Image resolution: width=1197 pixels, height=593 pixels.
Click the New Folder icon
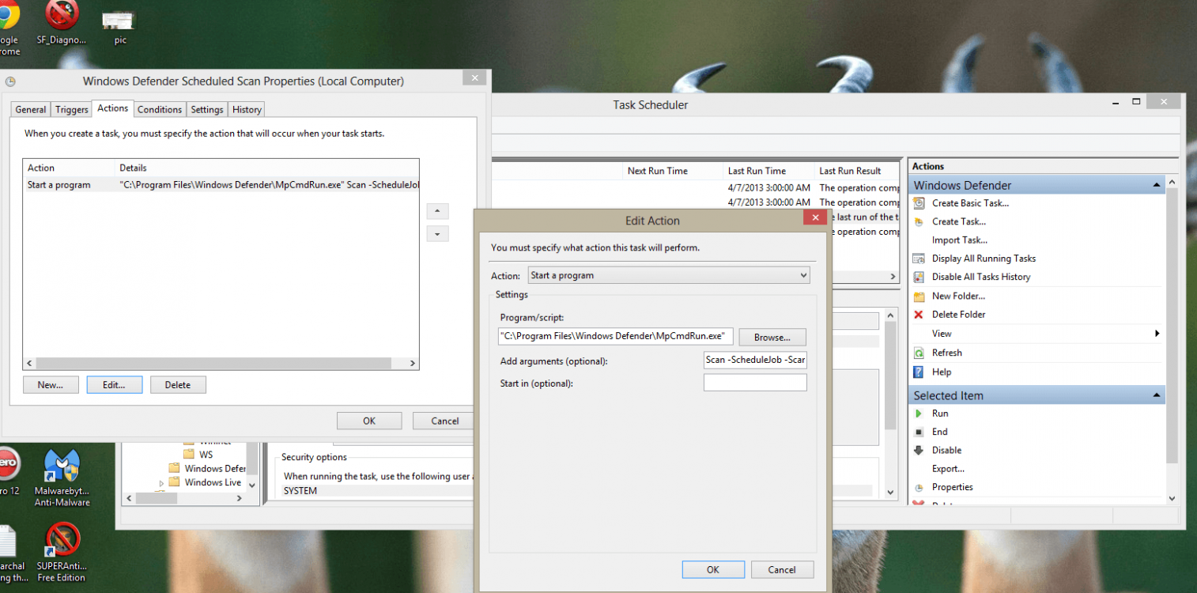click(x=919, y=296)
